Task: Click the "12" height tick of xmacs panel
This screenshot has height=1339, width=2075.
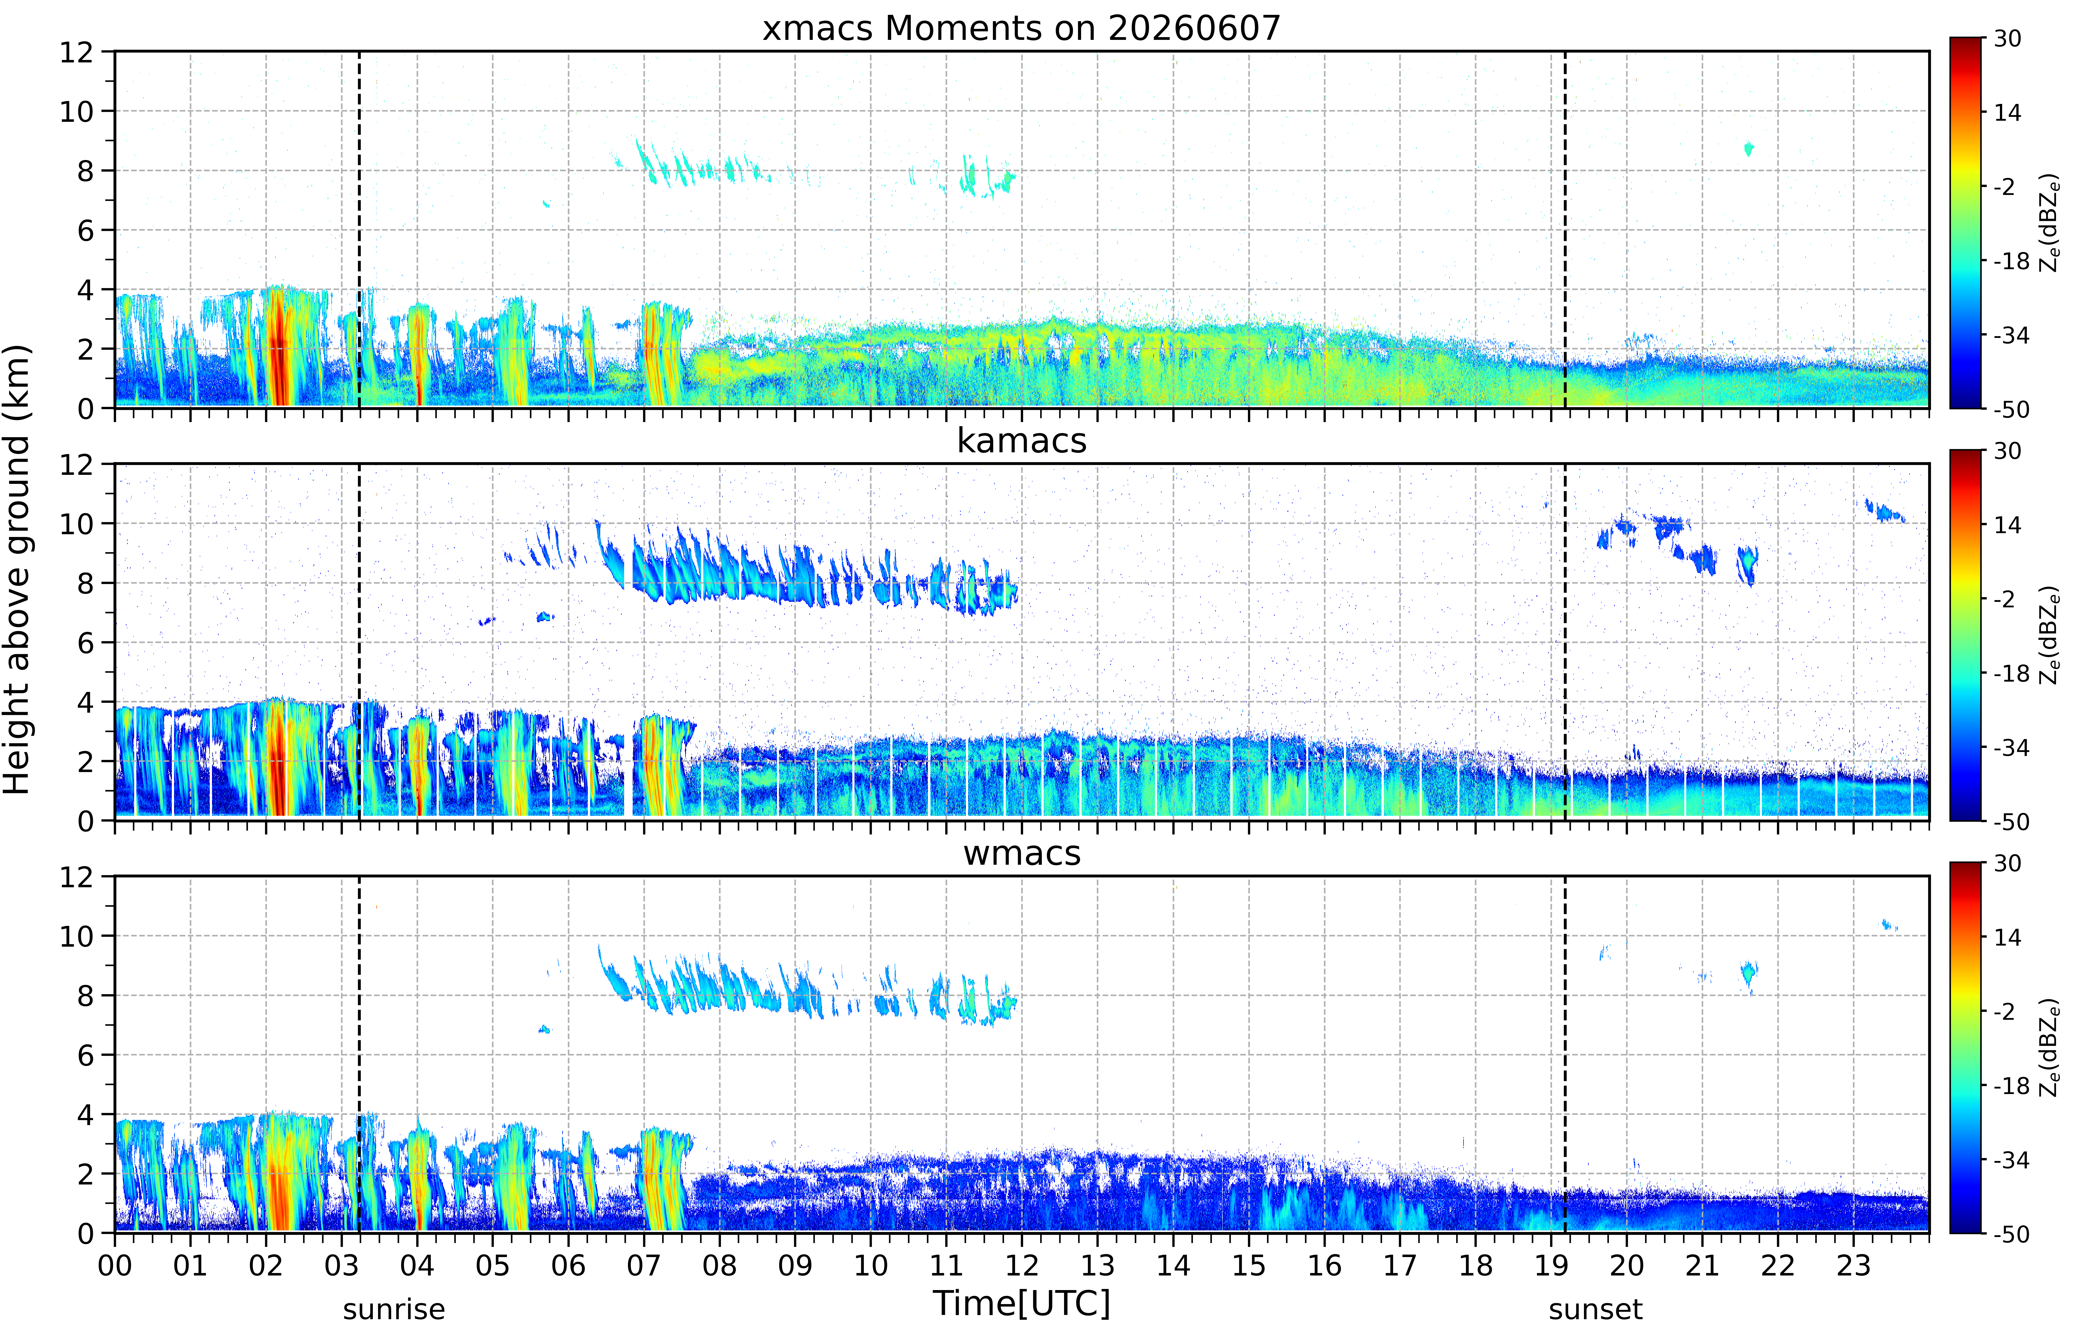Action: pos(76,52)
